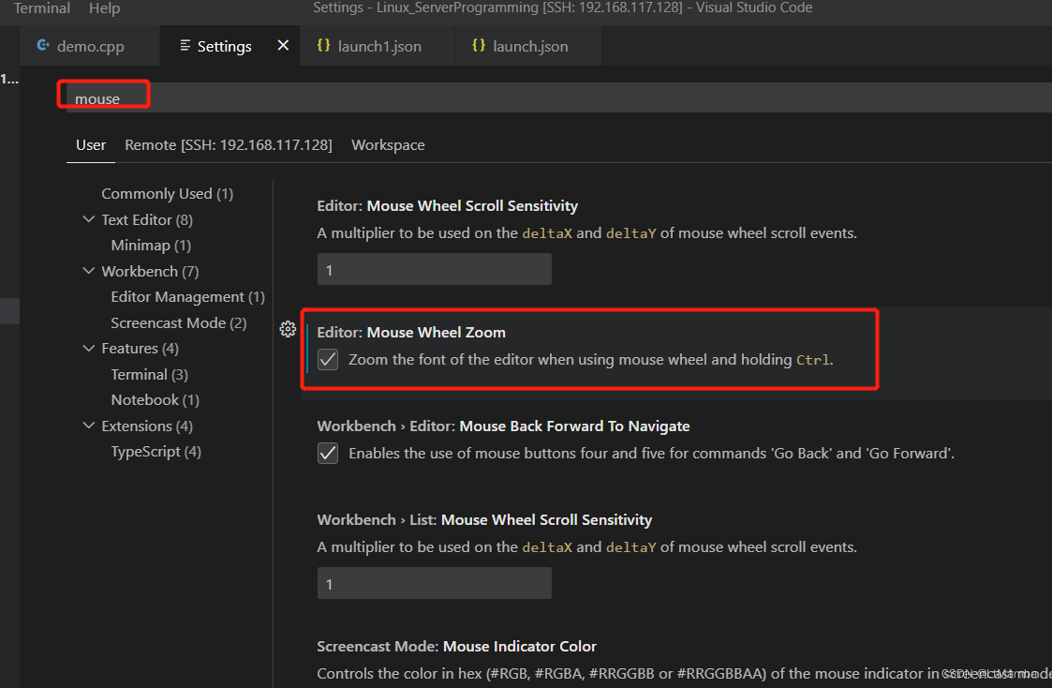Select the Workspace settings scope tab

(388, 145)
